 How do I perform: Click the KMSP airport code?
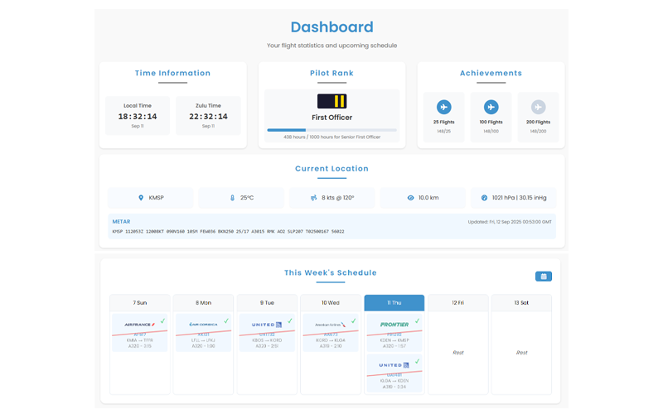(x=156, y=198)
